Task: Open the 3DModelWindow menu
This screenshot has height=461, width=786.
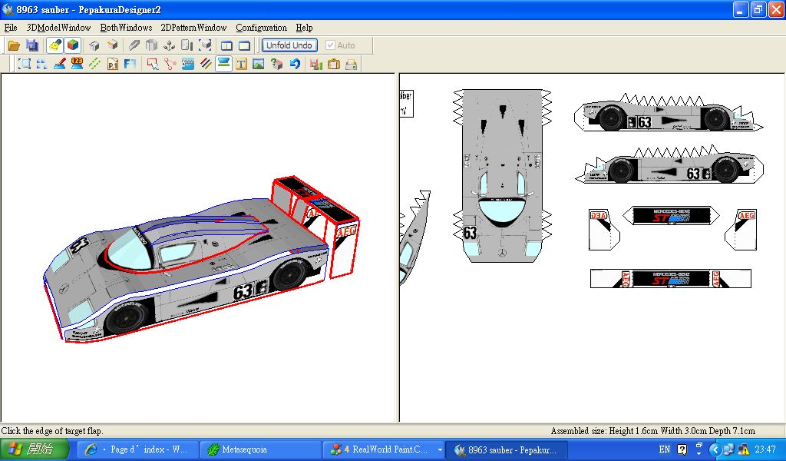Action: point(58,28)
